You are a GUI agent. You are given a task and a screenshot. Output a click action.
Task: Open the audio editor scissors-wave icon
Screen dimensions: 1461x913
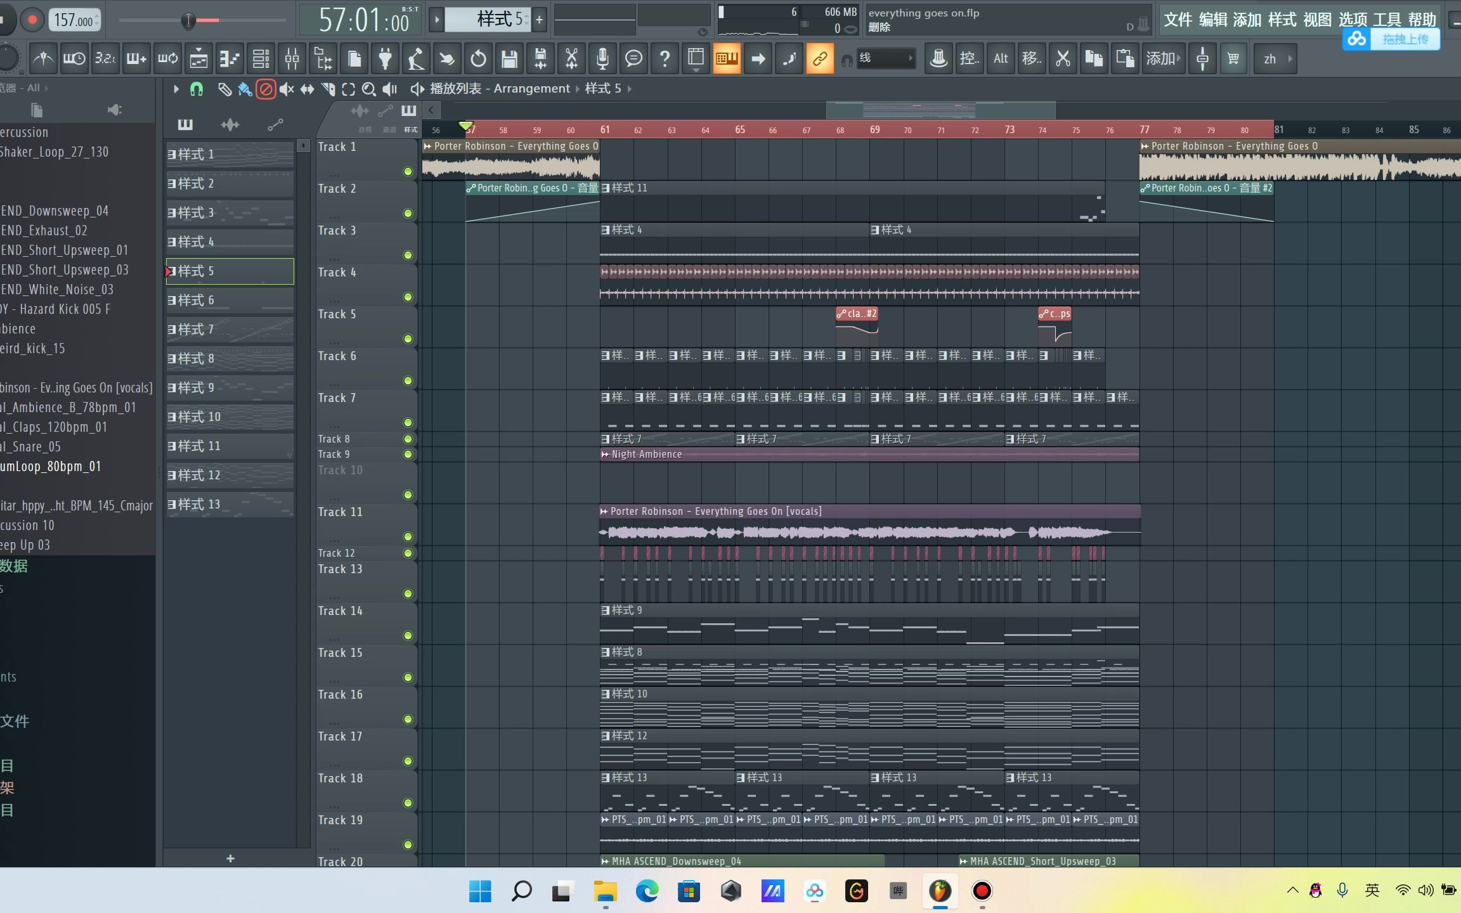click(x=571, y=59)
